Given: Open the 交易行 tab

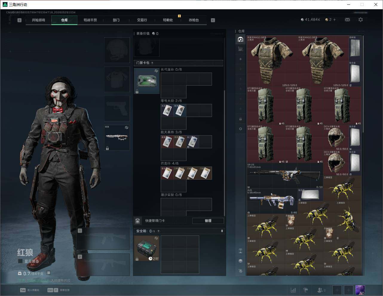Looking at the screenshot, I should [142, 20].
